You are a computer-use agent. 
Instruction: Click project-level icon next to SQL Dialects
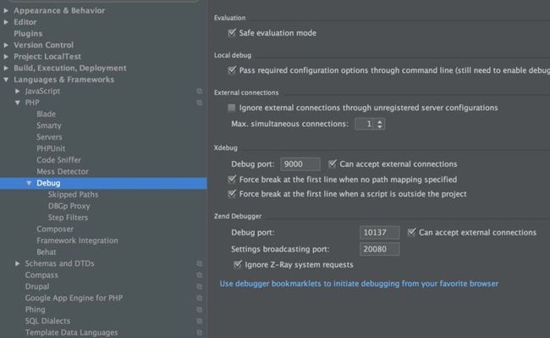point(199,321)
